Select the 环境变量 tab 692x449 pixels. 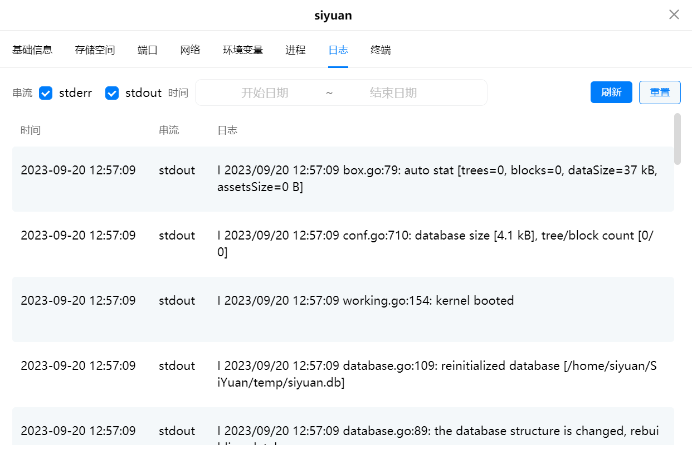(x=243, y=50)
